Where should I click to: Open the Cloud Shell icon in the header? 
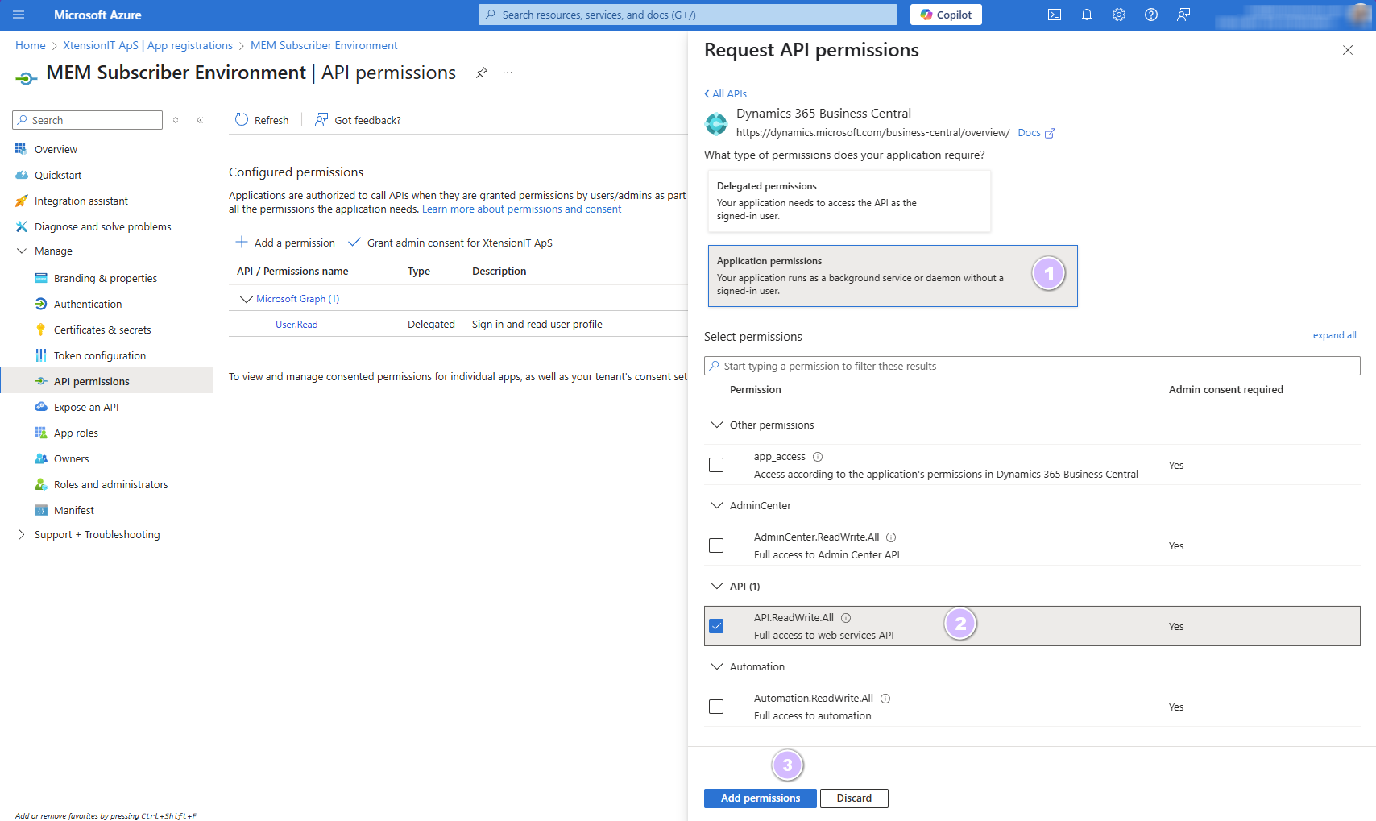tap(1054, 15)
